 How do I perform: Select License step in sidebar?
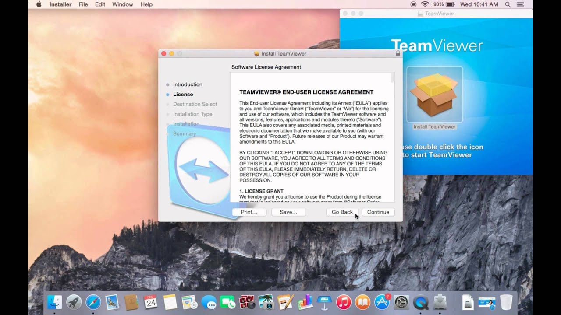183,94
